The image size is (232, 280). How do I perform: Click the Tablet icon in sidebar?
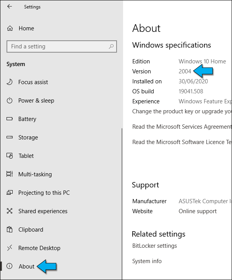[x=10, y=156]
